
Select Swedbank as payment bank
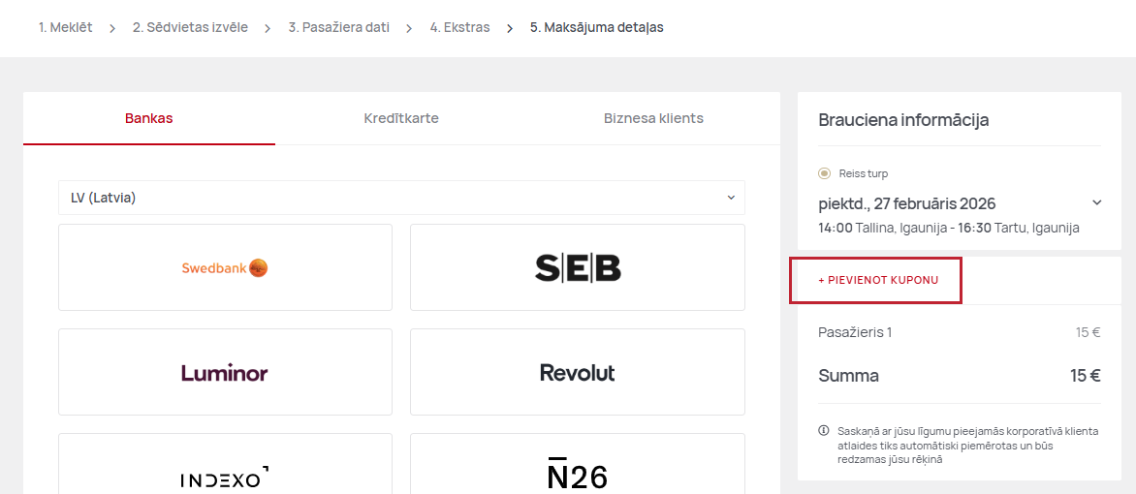point(225,267)
